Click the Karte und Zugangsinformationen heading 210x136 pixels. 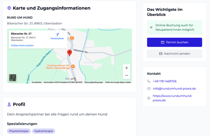pos(51,8)
